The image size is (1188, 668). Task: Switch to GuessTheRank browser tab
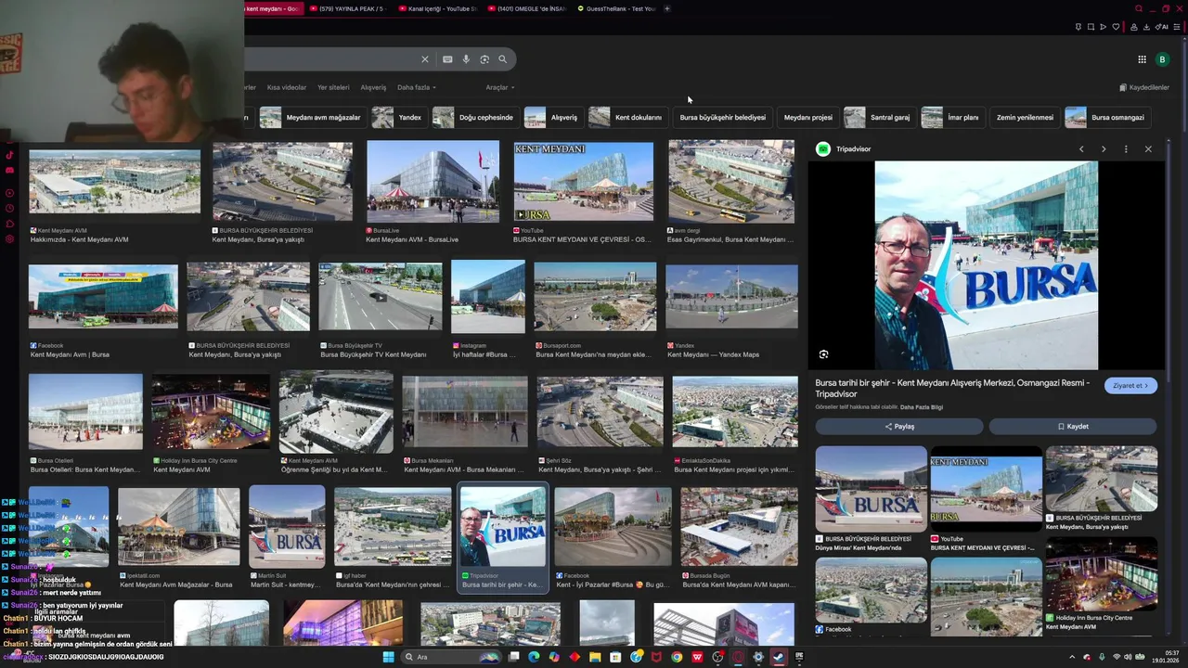click(x=616, y=8)
